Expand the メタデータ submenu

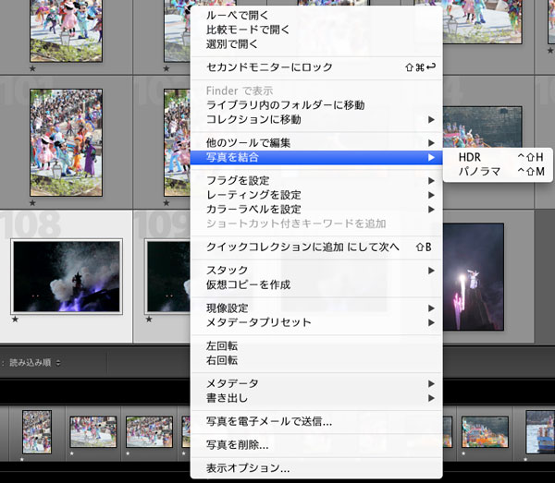click(316, 383)
